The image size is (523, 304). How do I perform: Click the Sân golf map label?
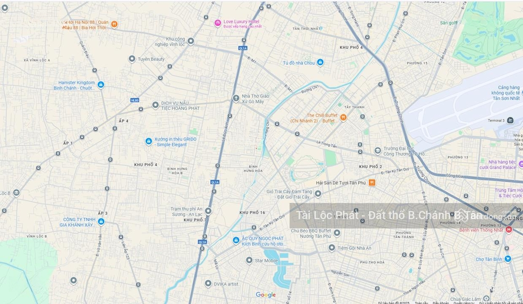[x=448, y=23]
